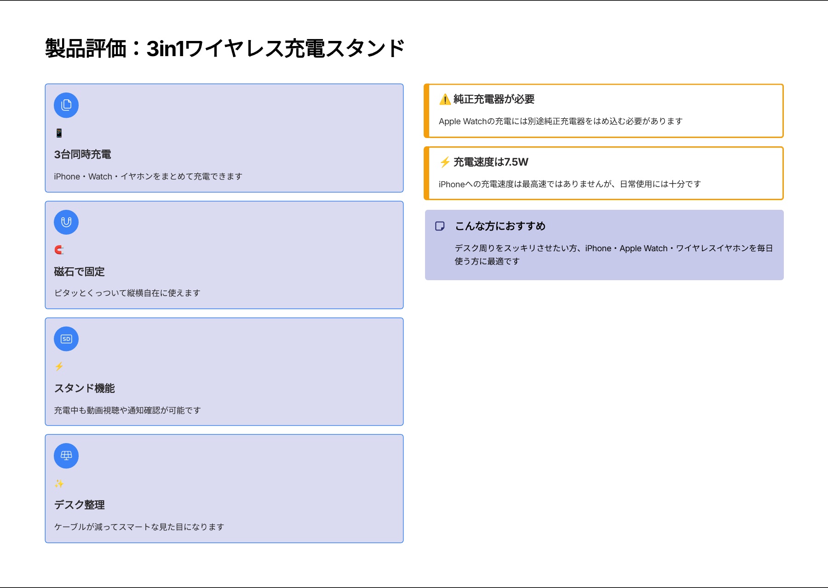
Task: Click the ケーブルが減ってスマートな見た目になります description text
Action: coord(139,527)
